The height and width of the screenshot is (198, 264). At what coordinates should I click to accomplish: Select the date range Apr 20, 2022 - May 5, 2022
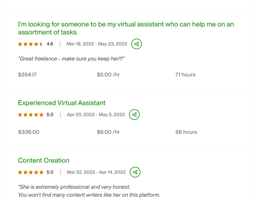tap(96, 115)
